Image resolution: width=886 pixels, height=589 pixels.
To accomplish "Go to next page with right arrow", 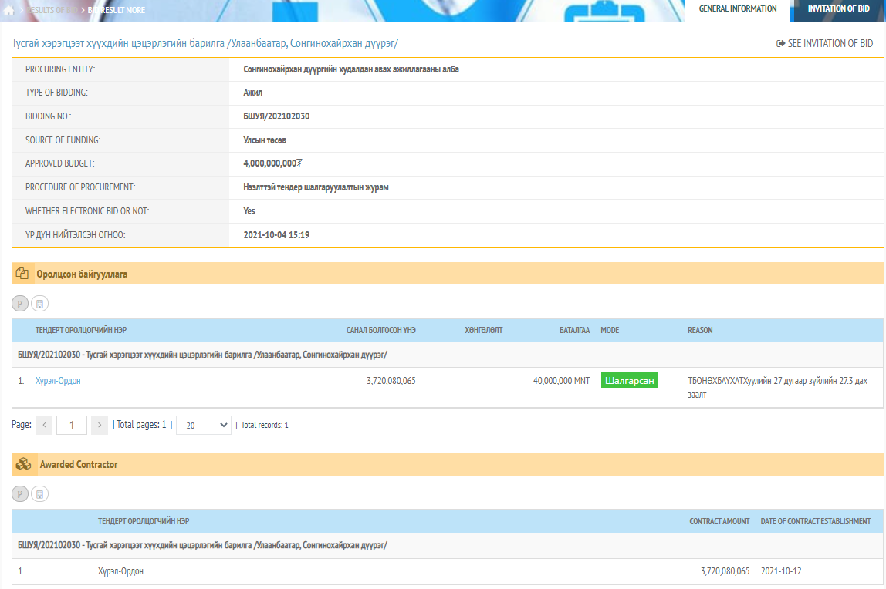I will click(100, 425).
